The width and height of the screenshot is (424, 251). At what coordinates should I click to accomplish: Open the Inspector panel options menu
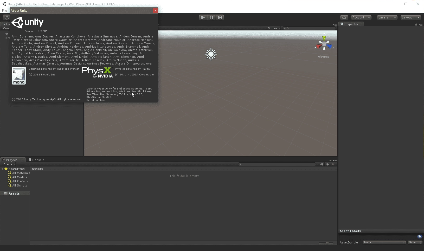point(421,24)
